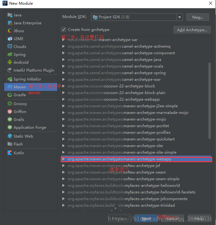Click the Java Enterprise icon
Viewport: 216px width, 225px height.
(x=10, y=23)
